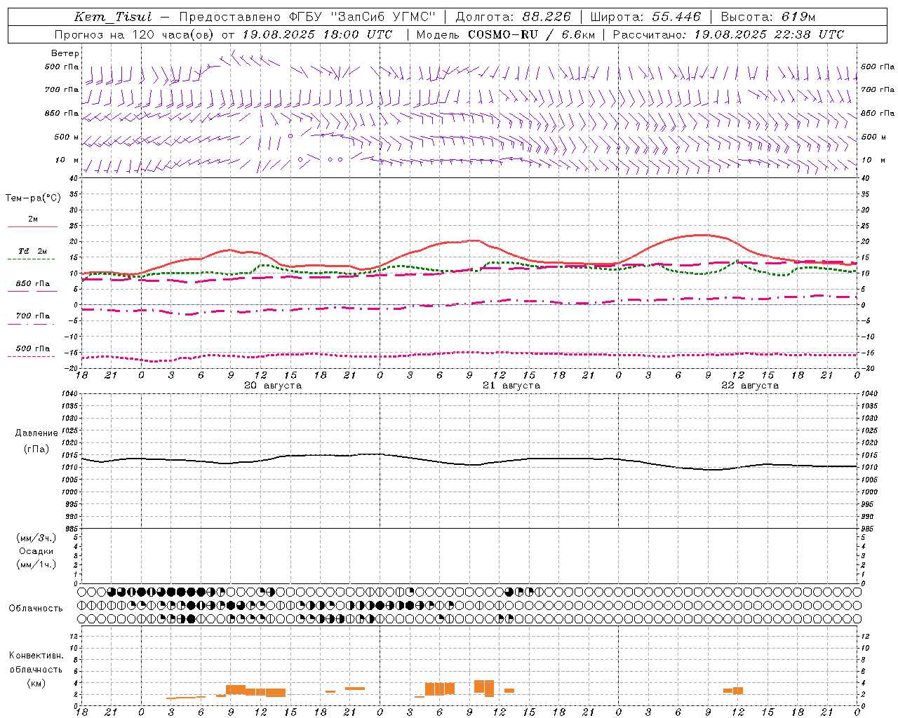
Task: Click the Рассчитано: 19.08.2025 22:38 UTC text
Action: point(728,34)
